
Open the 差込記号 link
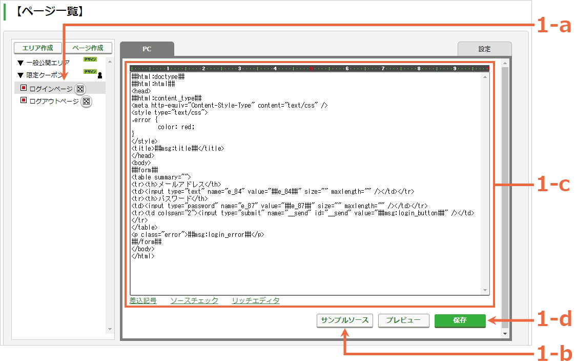pos(143,300)
